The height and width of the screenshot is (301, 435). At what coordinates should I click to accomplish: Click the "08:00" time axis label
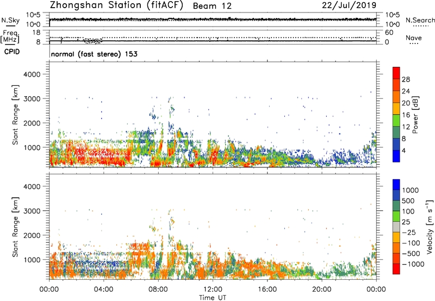(158, 290)
